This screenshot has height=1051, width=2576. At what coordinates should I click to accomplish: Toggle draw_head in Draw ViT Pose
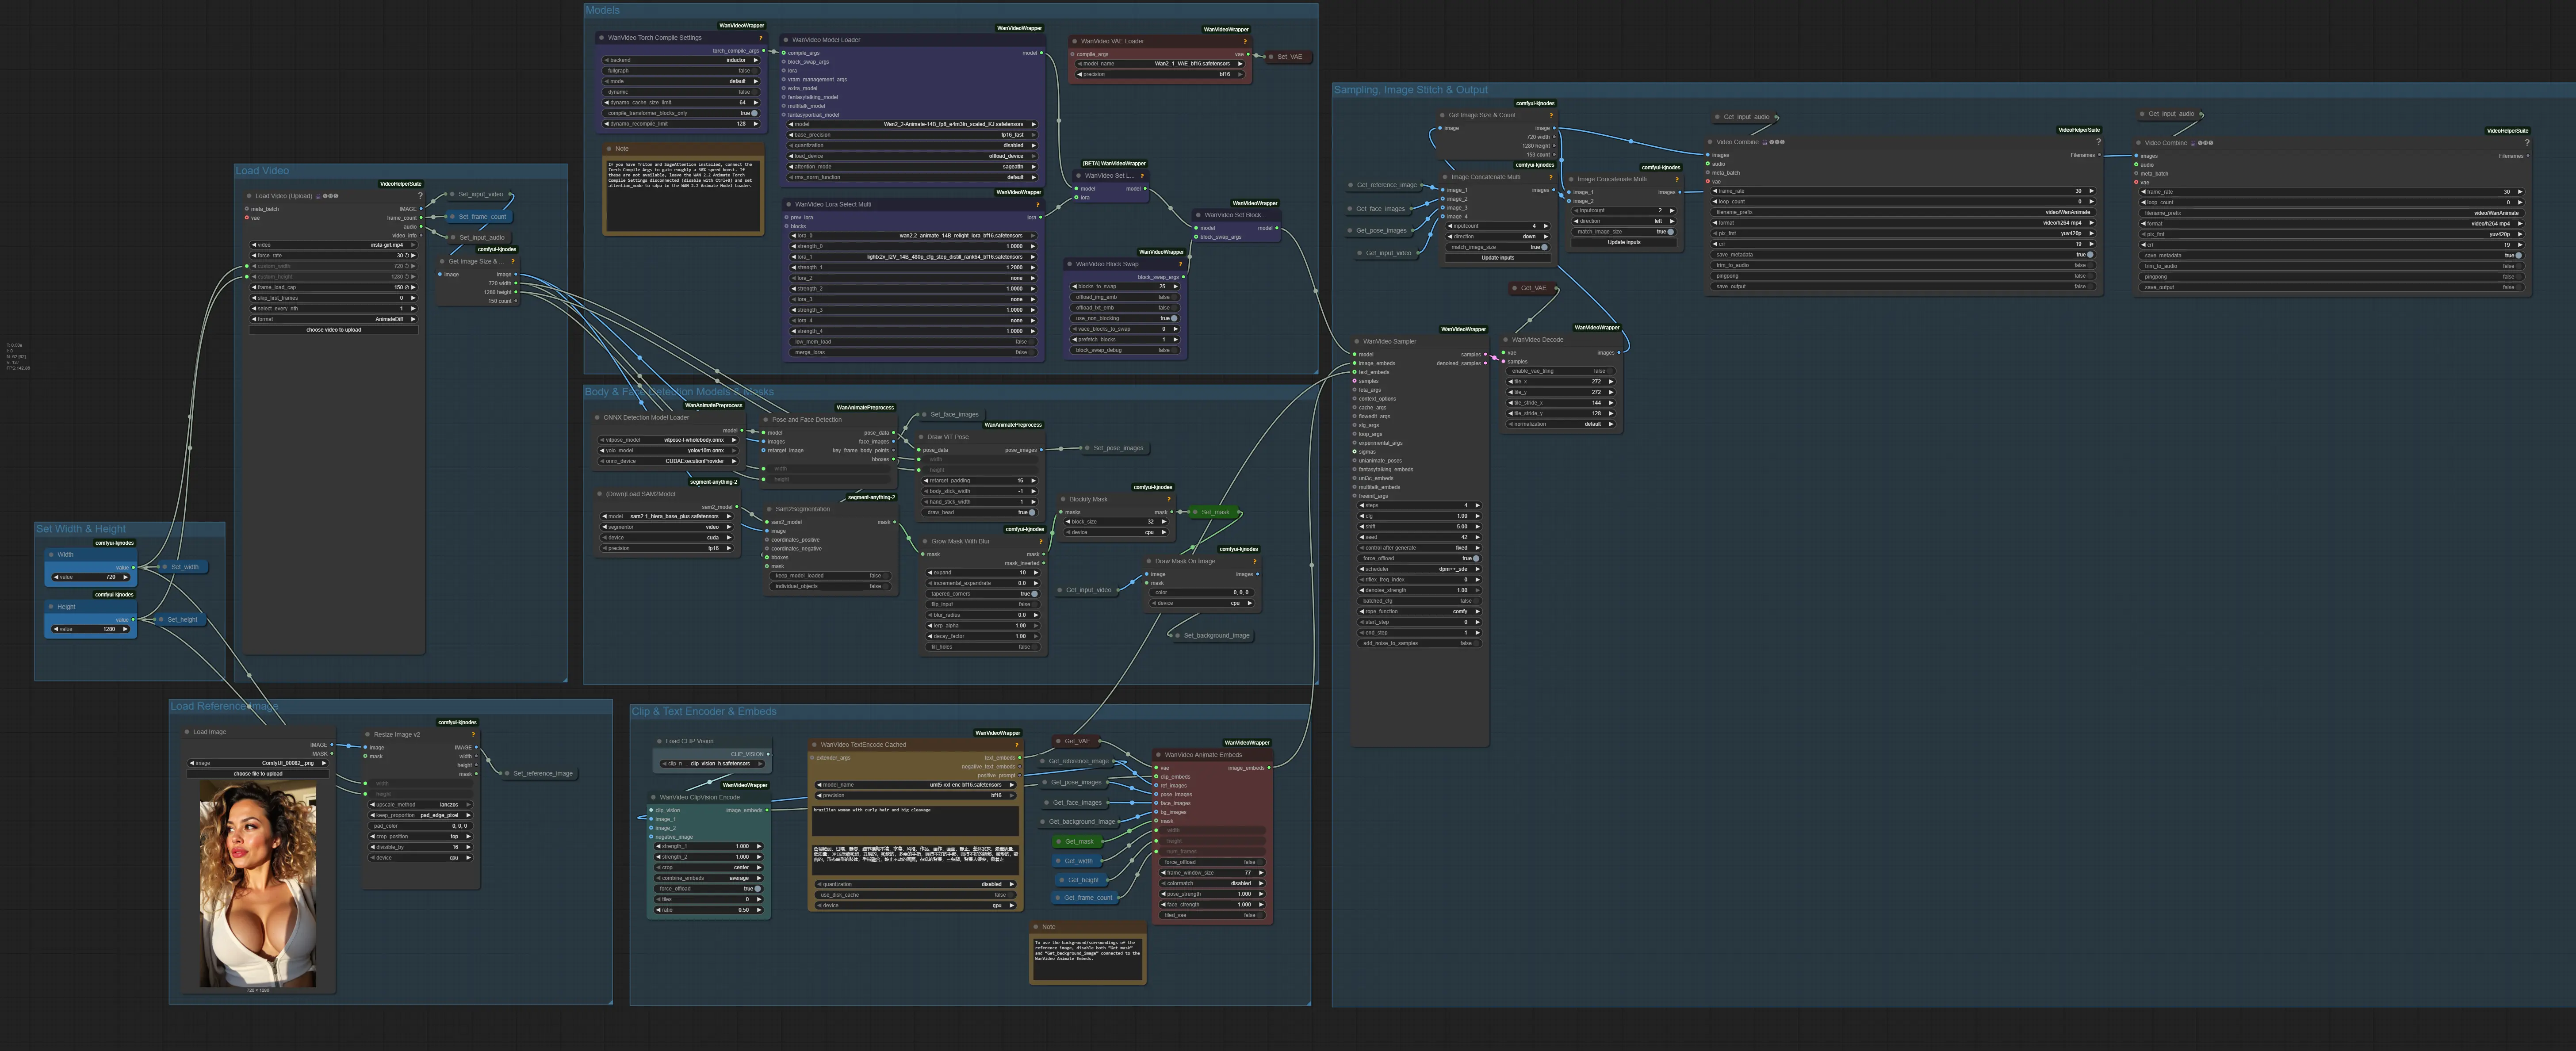(x=1032, y=512)
